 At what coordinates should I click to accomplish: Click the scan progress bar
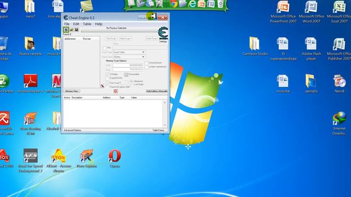[x=120, y=32]
